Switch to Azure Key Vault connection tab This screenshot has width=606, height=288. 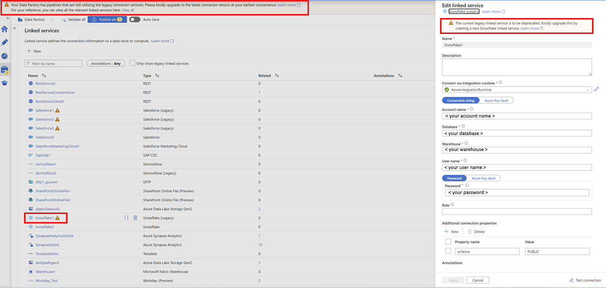(x=496, y=100)
